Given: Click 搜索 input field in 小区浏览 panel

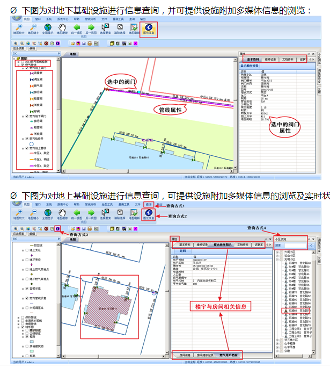Looking at the screenshot, I should tap(295, 245).
